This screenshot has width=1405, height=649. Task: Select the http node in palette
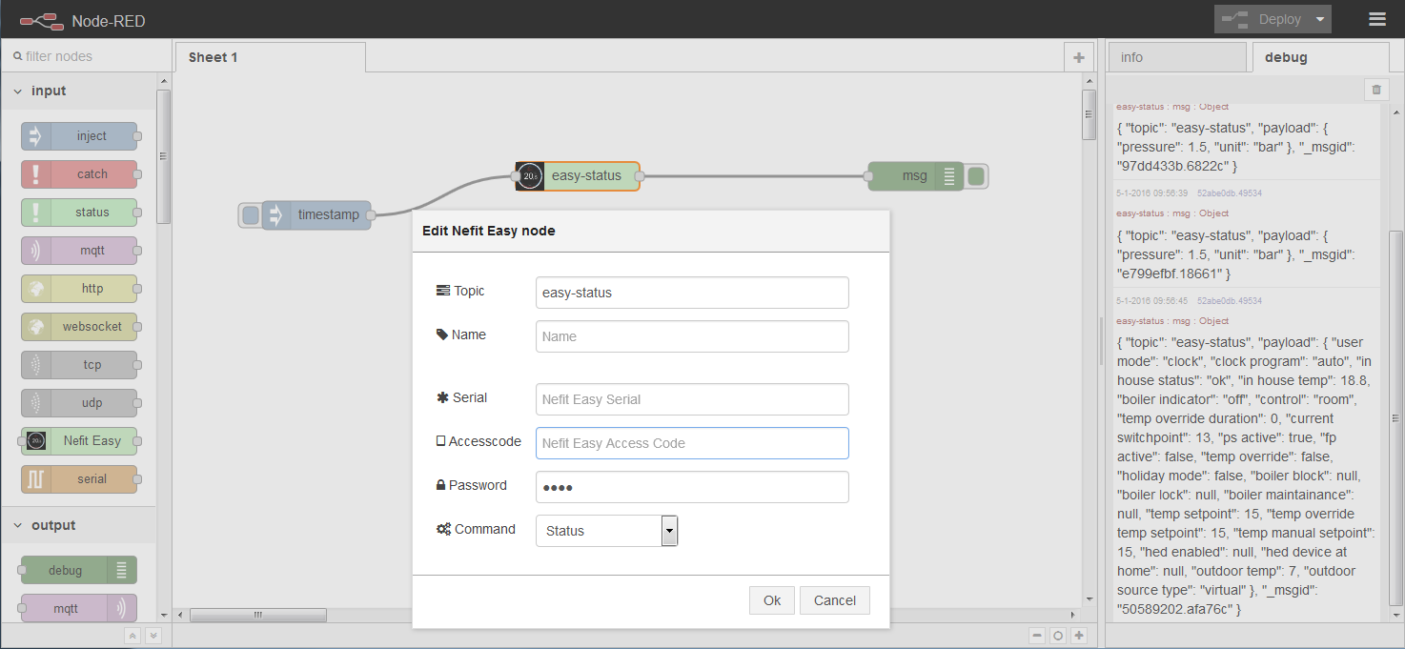(79, 289)
